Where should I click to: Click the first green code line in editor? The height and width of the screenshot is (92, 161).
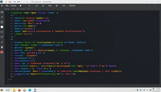coord(34,13)
